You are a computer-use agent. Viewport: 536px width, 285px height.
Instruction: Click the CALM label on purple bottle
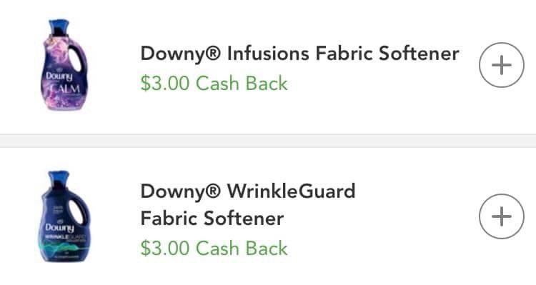[x=65, y=89]
